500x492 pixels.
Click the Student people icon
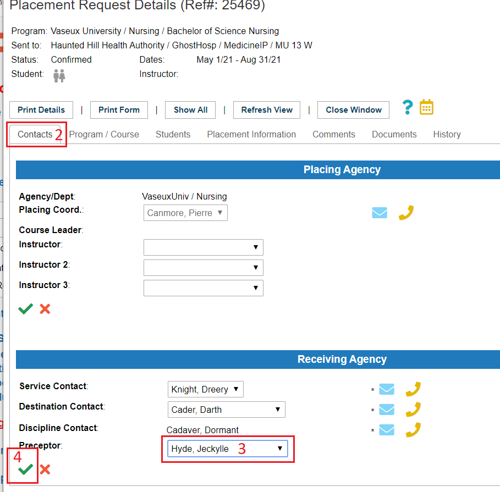59,76
